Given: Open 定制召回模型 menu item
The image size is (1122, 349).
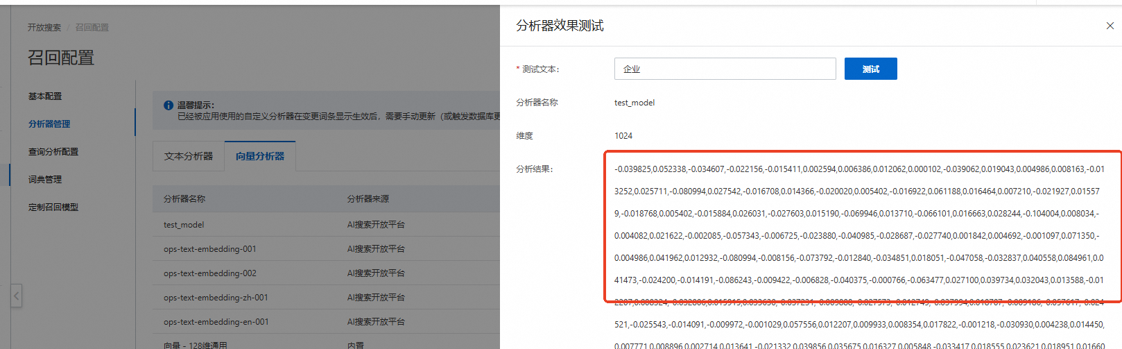Looking at the screenshot, I should [x=53, y=207].
